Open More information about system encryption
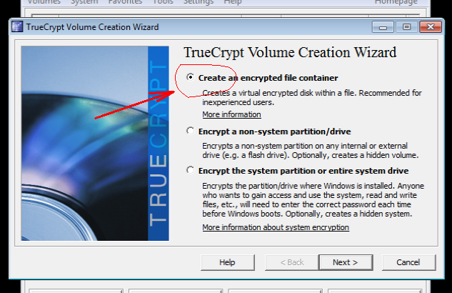The width and height of the screenshot is (452, 293). tap(276, 227)
